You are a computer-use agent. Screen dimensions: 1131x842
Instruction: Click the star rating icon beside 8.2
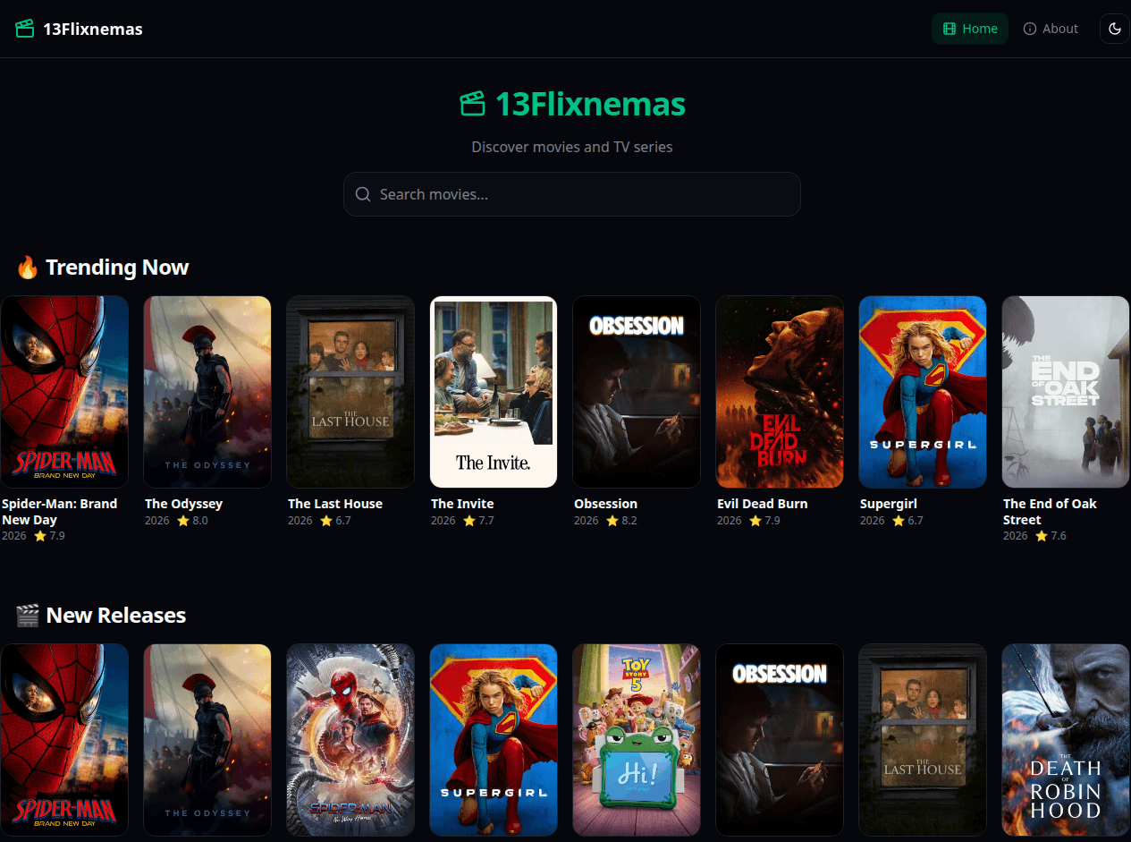coord(612,521)
